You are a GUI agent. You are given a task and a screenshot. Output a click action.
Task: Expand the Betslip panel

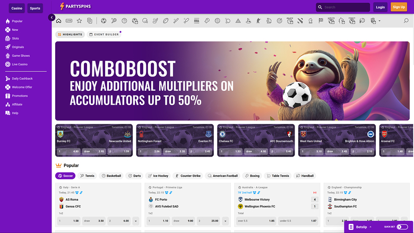[361, 227]
